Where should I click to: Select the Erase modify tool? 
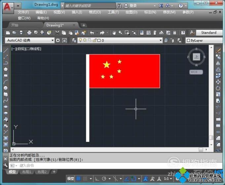[218, 50]
